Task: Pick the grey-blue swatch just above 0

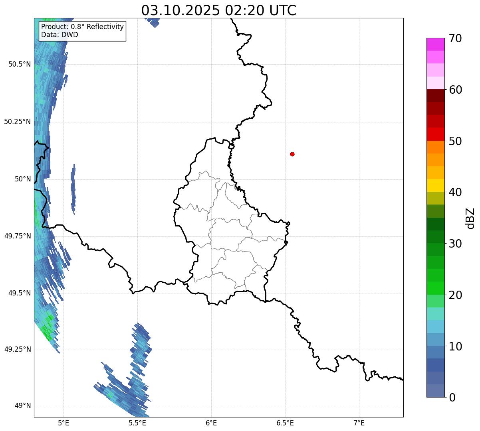Action: click(436, 391)
